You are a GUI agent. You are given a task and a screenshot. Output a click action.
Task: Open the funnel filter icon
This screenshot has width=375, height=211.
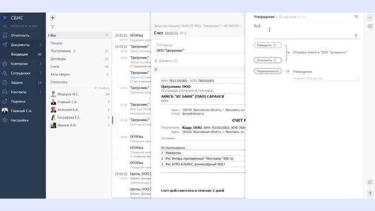pos(52,27)
